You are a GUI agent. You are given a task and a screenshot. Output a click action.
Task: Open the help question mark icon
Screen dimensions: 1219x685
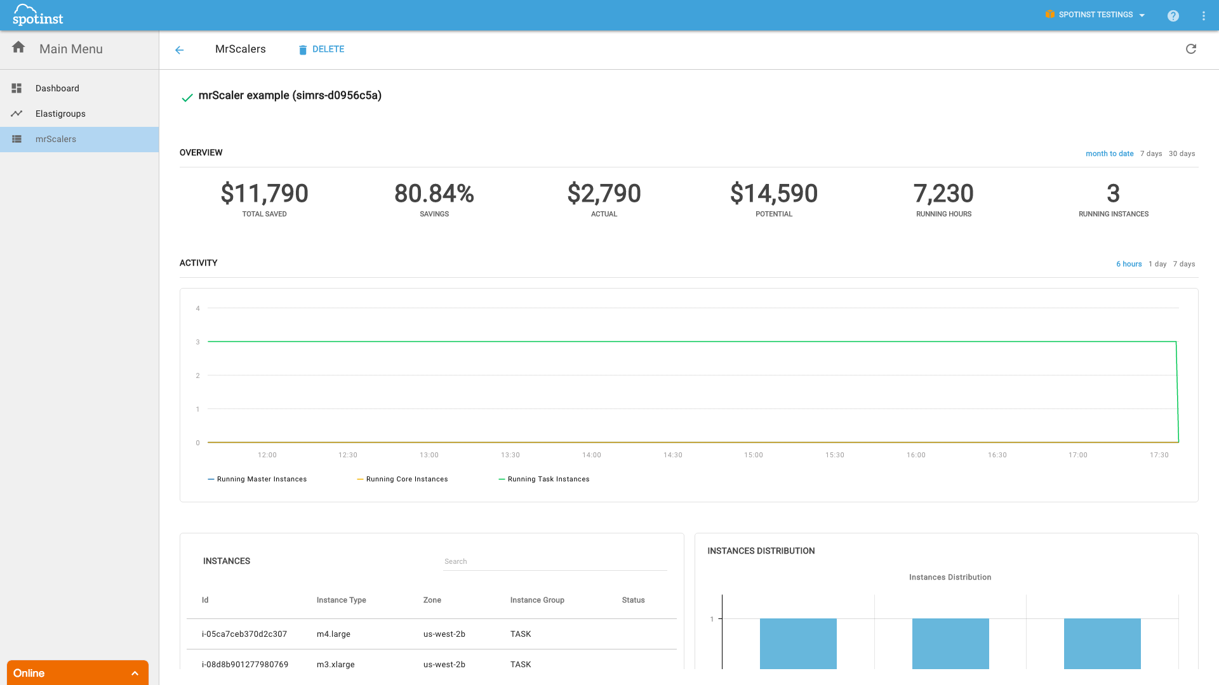[x=1173, y=16]
